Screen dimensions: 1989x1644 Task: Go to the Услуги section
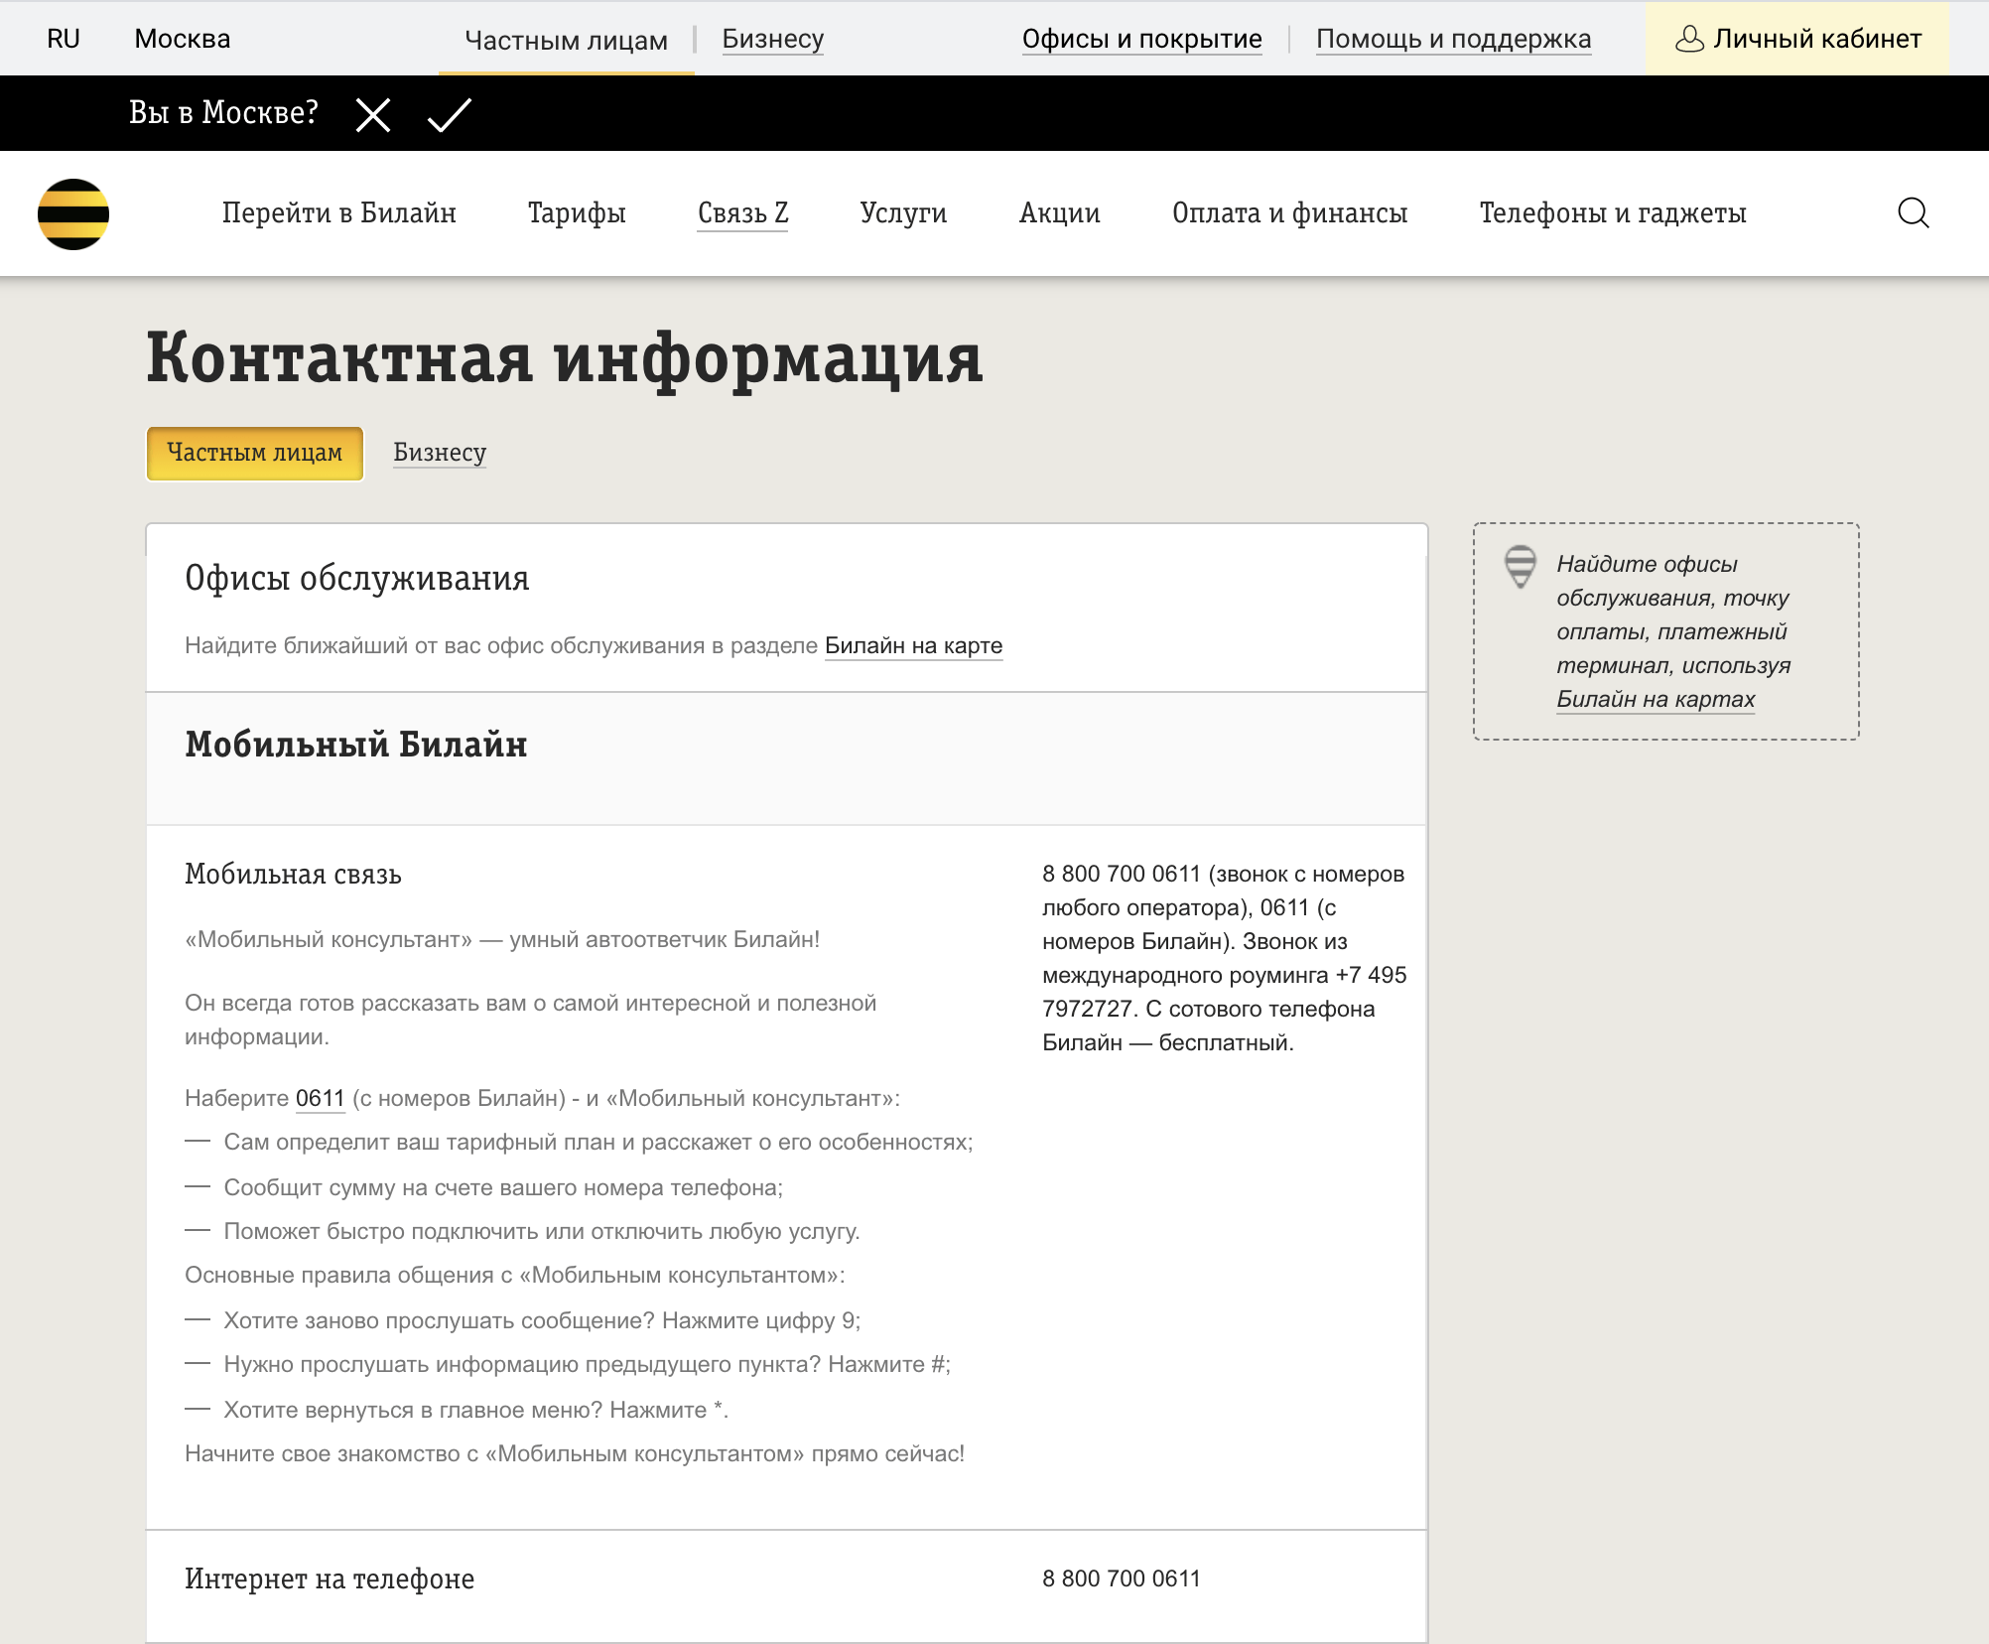pos(903,212)
